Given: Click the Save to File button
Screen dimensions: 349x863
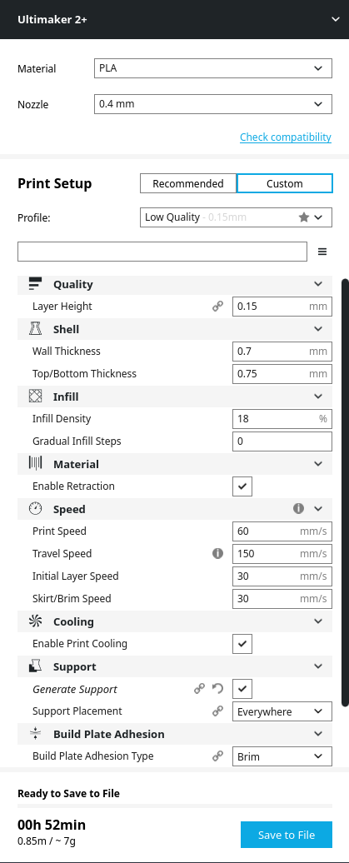Looking at the screenshot, I should [287, 835].
